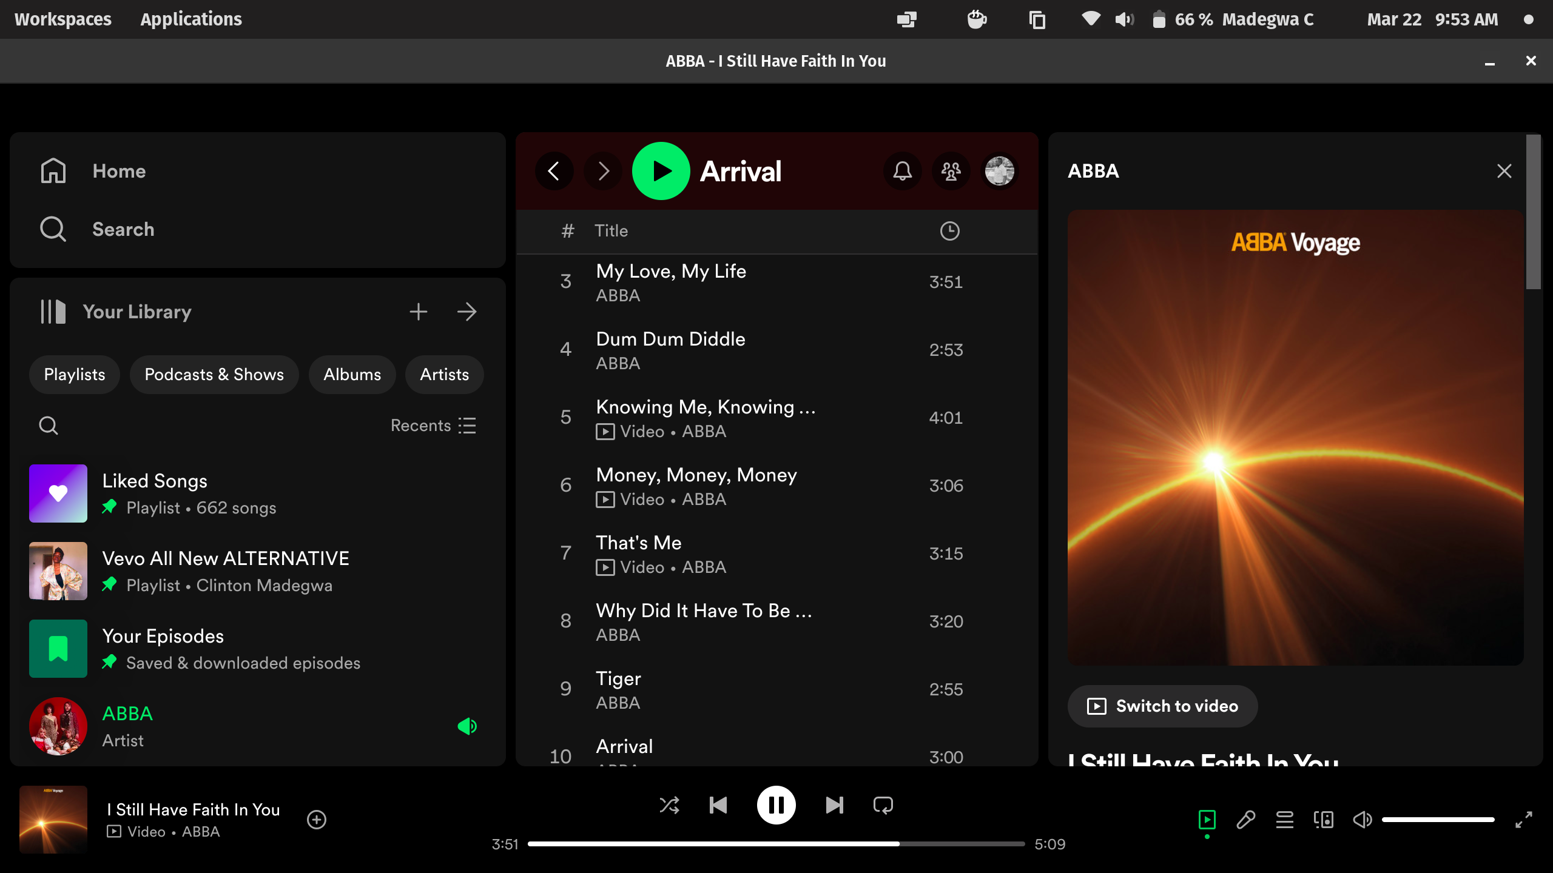Open the system volume tray icon
This screenshot has height=873, width=1553.
1124,19
